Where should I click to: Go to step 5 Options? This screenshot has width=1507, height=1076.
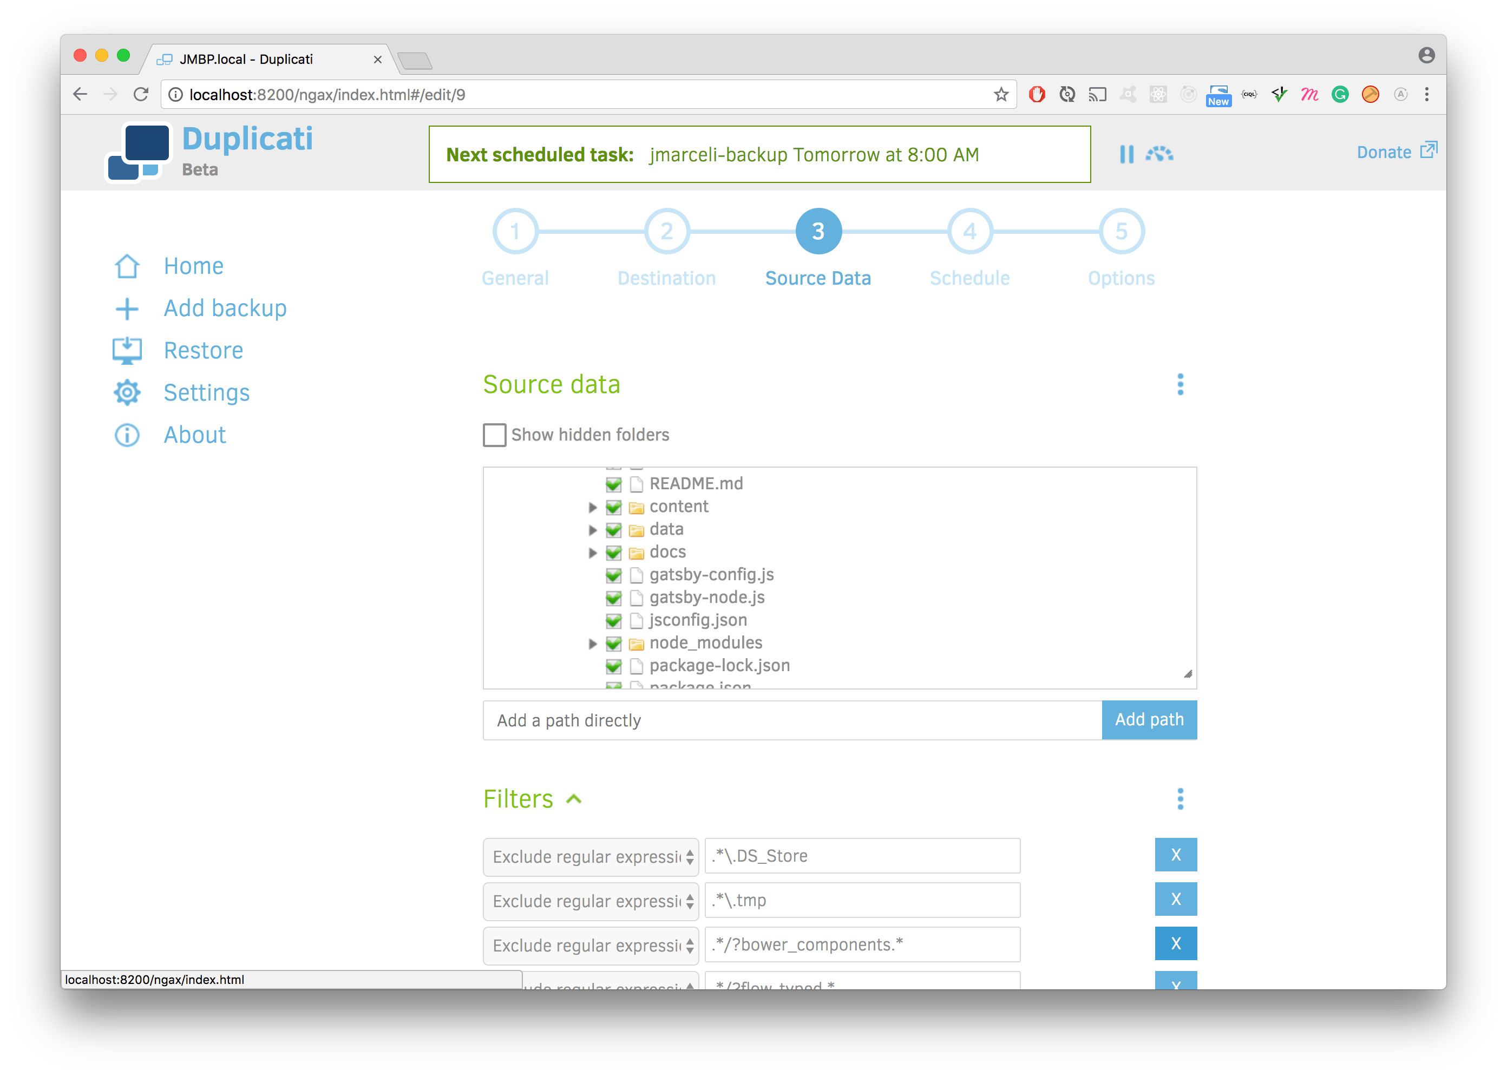(1121, 231)
